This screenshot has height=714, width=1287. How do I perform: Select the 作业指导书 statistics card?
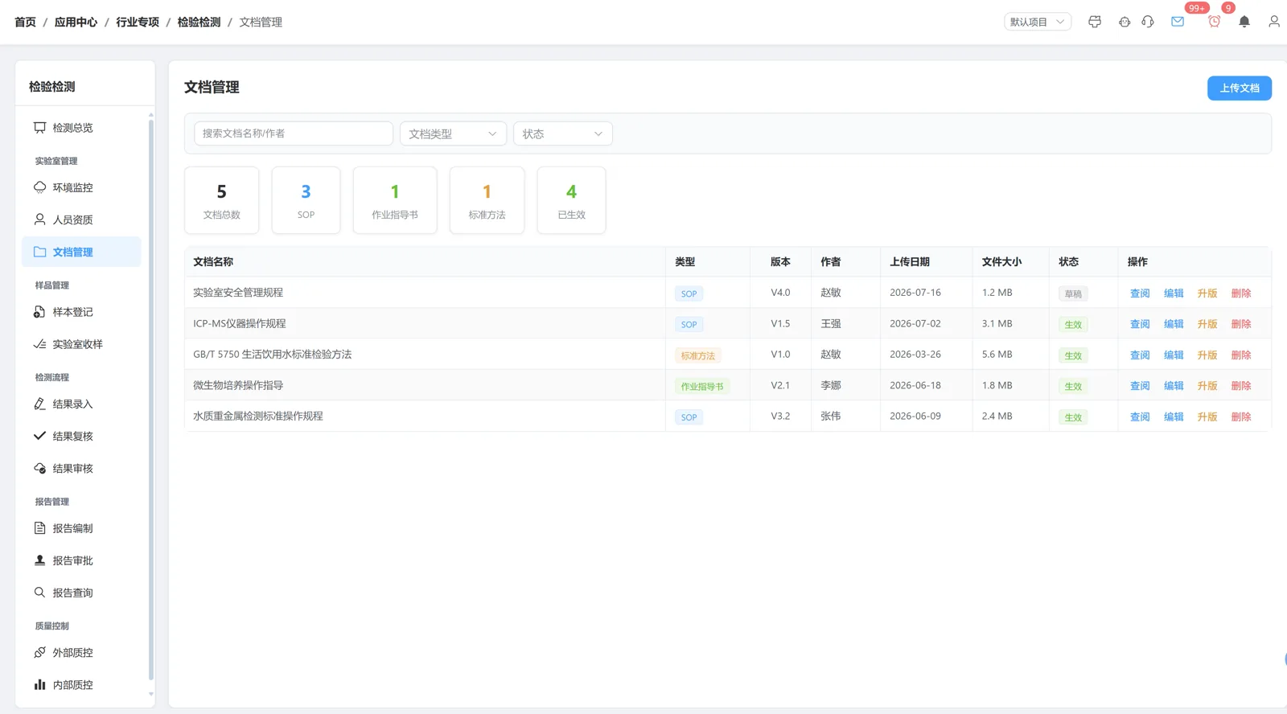395,200
